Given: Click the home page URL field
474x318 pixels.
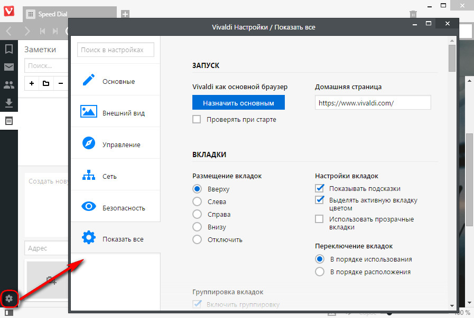Looking at the screenshot, I should click(373, 103).
